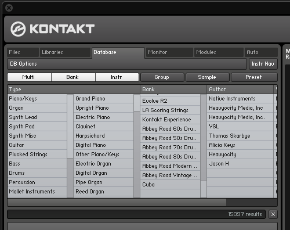
Task: Select Synth Misc type
Action: click(37, 136)
